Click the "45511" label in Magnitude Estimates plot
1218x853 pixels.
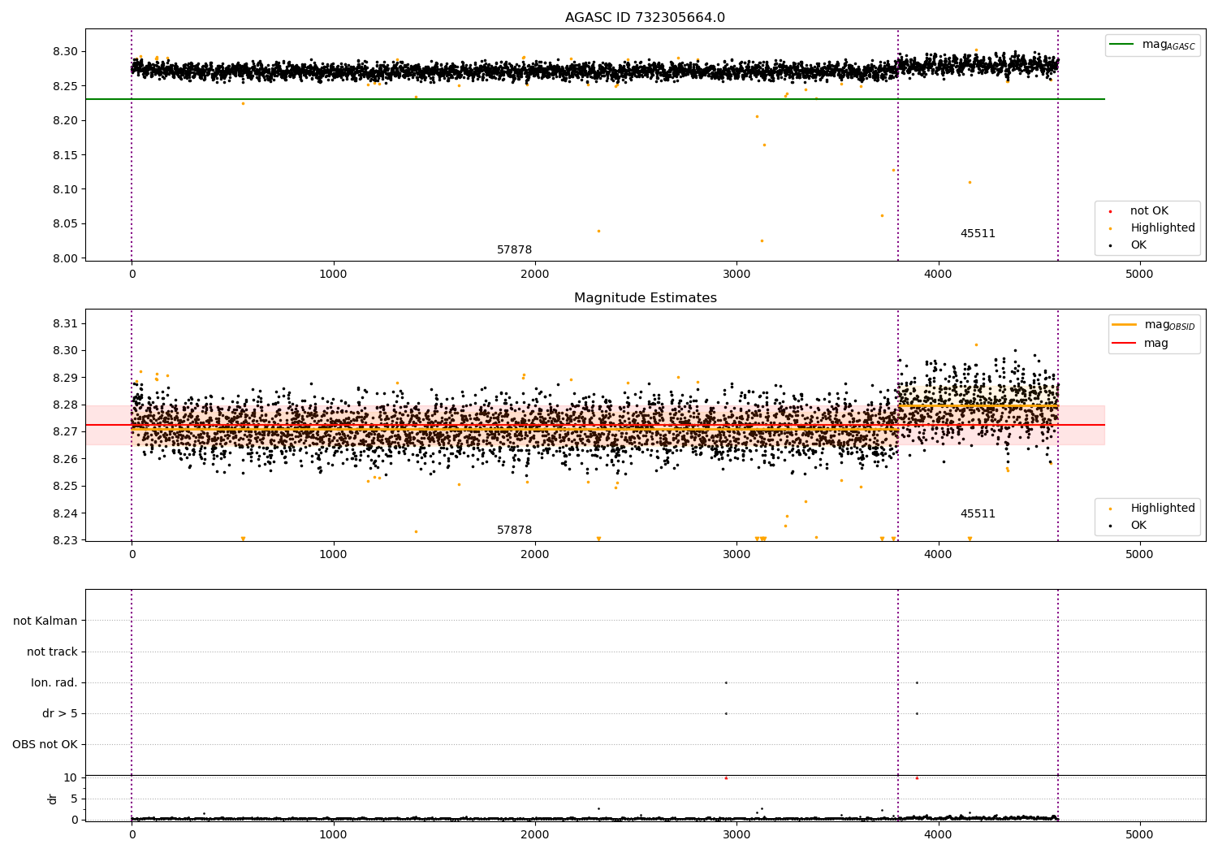point(978,514)
